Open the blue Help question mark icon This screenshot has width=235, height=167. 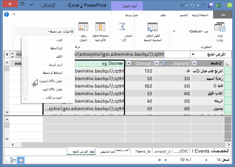tap(7, 14)
